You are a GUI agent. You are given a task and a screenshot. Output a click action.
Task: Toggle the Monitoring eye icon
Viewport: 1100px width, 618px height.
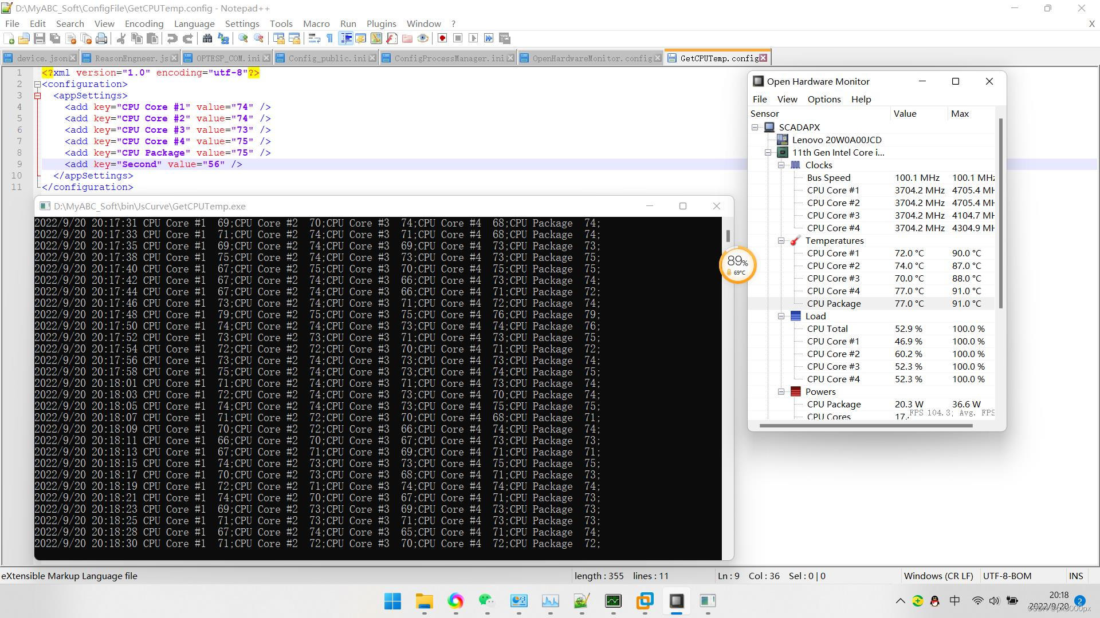coord(423,39)
